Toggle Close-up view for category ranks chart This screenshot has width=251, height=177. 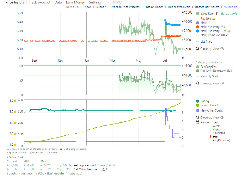[222, 83]
